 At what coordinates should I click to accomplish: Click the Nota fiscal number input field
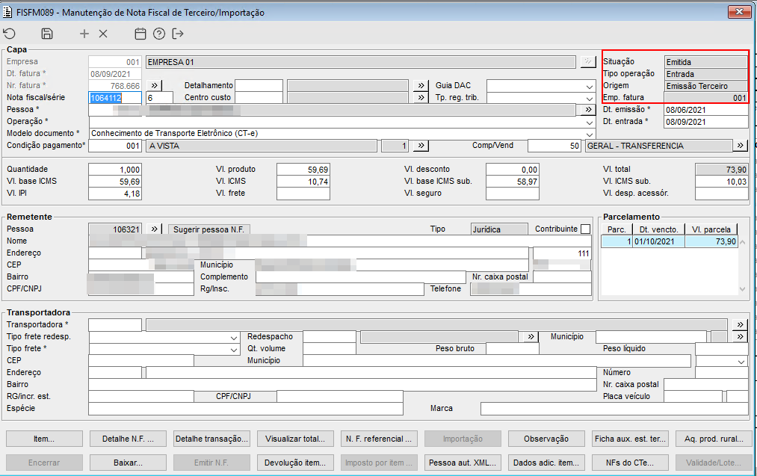[115, 98]
